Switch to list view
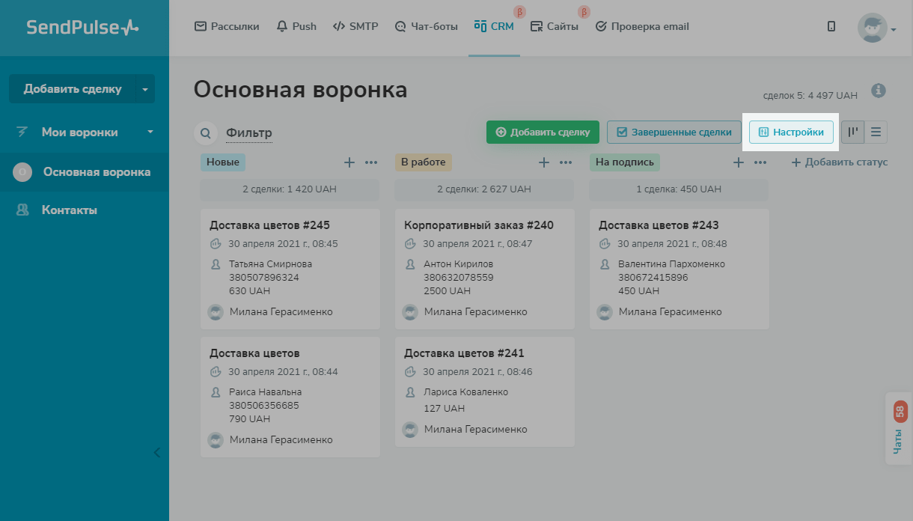The width and height of the screenshot is (913, 521). 876,132
